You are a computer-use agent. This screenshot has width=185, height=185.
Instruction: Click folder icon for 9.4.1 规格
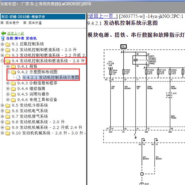point(13,67)
